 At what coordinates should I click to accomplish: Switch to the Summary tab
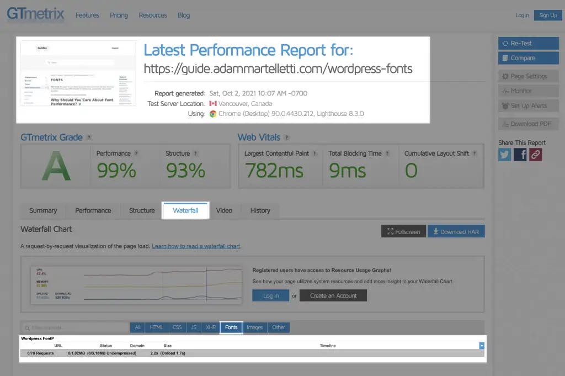tap(43, 210)
